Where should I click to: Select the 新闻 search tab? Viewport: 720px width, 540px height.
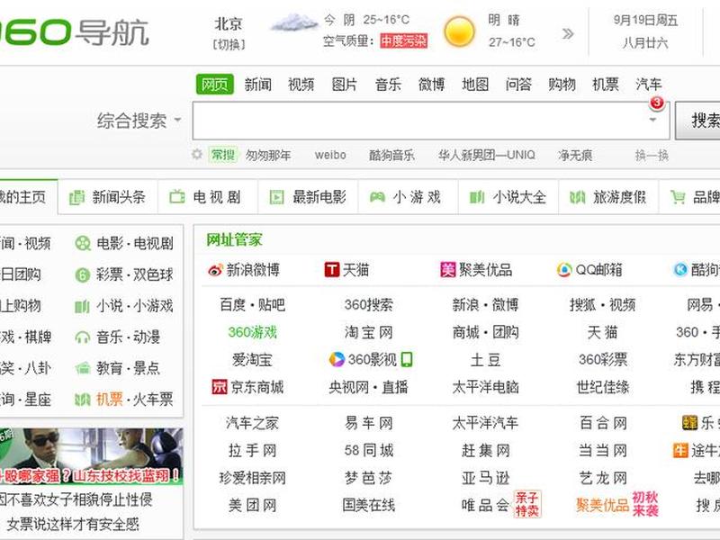pyautogui.click(x=258, y=84)
